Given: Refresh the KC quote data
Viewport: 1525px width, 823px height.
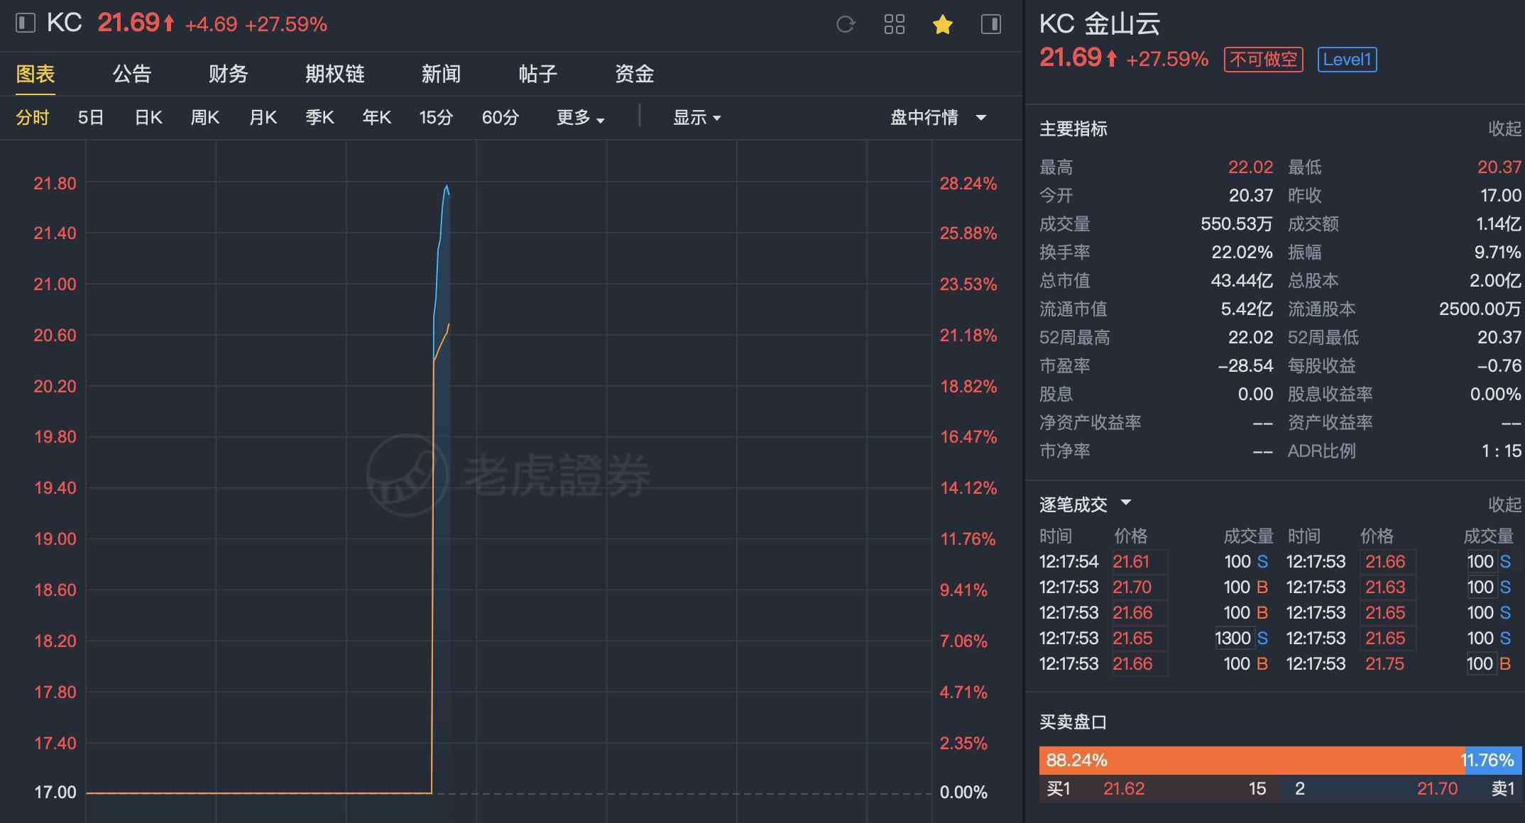Looking at the screenshot, I should click(x=846, y=25).
